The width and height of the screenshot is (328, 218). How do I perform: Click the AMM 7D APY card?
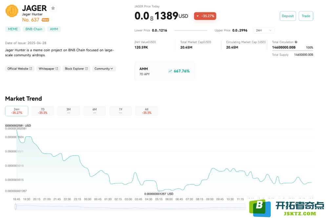coord(164,71)
